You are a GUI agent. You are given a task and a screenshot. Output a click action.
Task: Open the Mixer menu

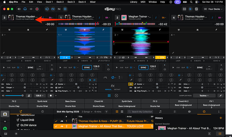pos(93,2)
